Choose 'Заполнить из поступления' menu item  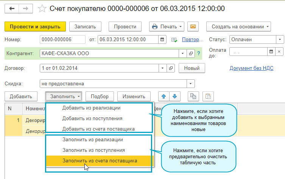click(x=92, y=150)
